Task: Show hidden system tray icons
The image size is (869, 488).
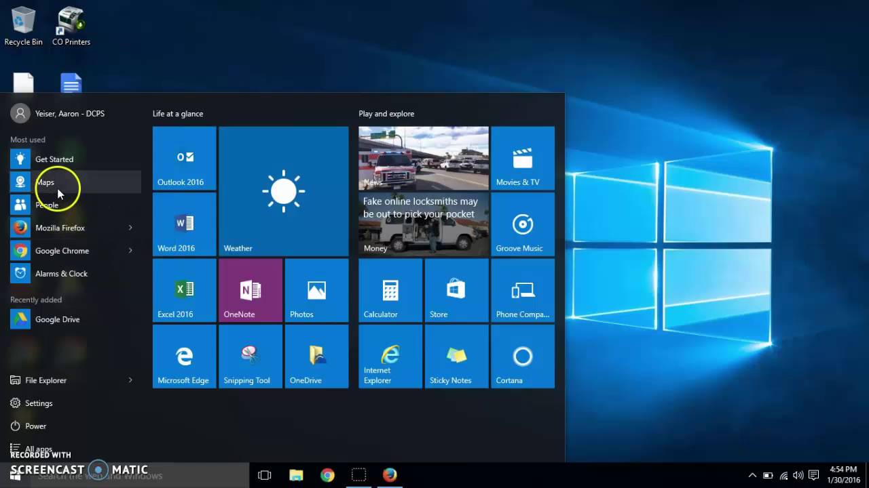Action: coord(752,475)
